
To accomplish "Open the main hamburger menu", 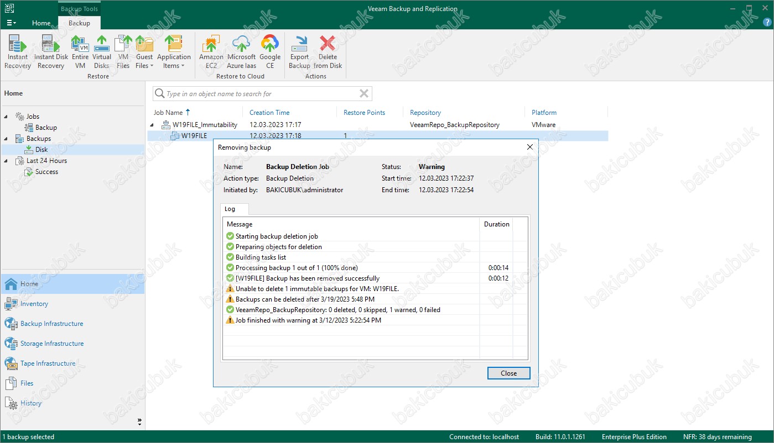I will click(11, 23).
